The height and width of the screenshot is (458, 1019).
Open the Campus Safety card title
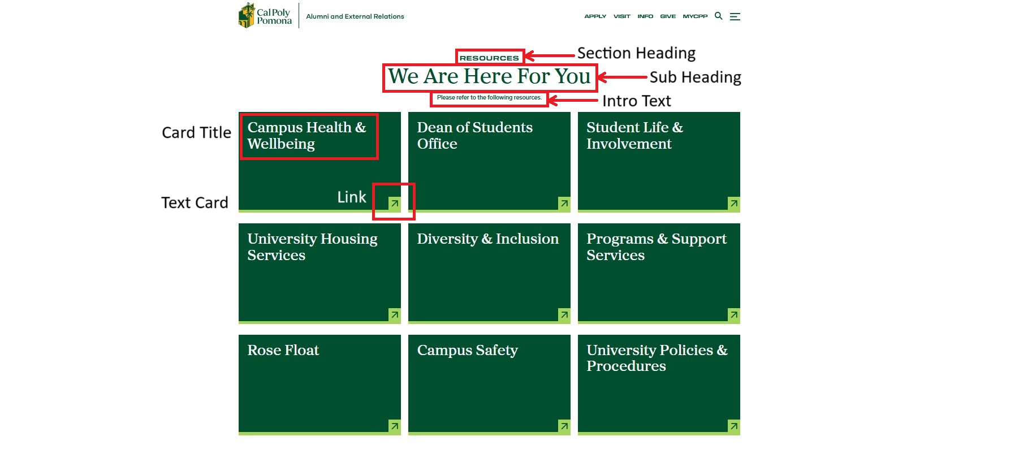click(467, 351)
